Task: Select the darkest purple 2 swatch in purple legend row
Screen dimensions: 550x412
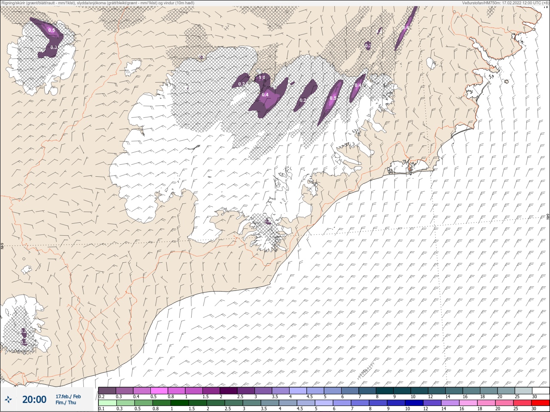Action: click(229, 390)
